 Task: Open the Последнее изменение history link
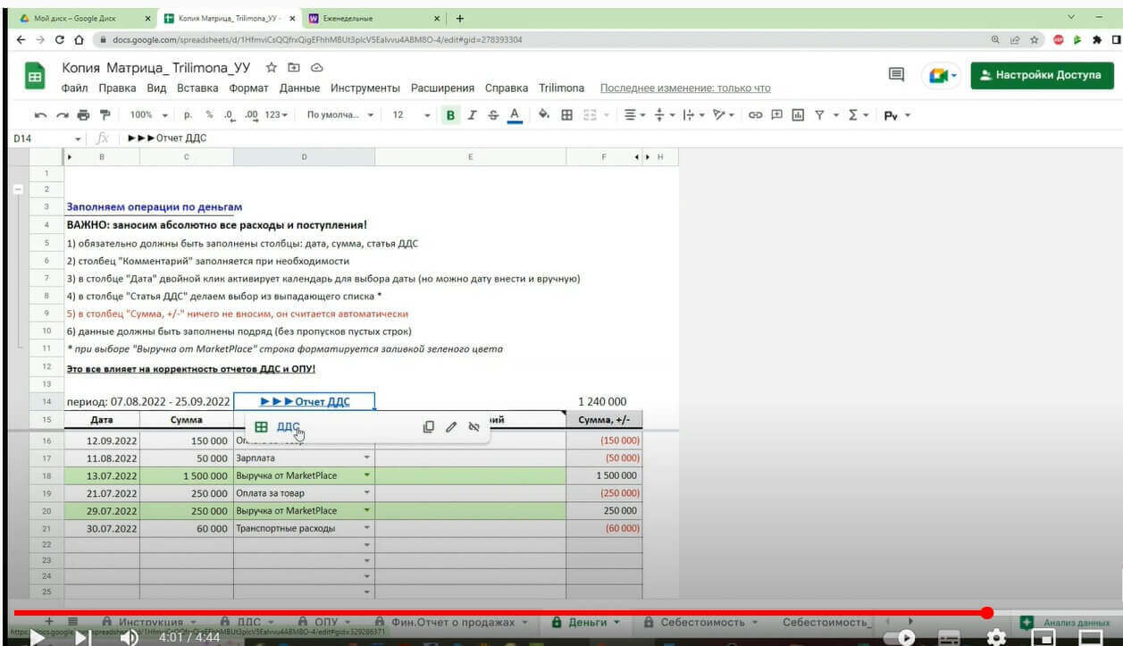click(x=685, y=88)
